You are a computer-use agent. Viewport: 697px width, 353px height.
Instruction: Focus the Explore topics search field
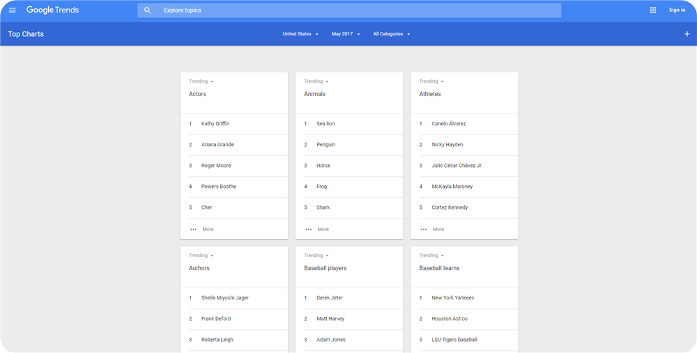point(349,10)
